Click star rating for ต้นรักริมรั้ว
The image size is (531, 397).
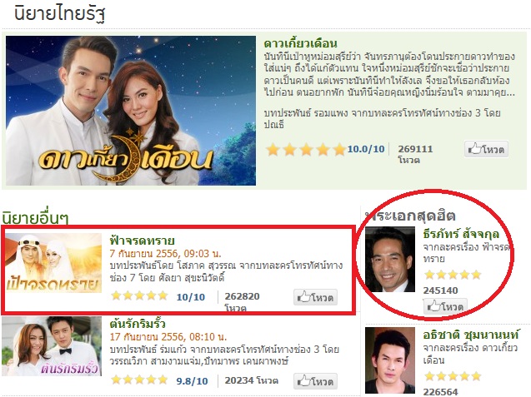[x=139, y=380]
